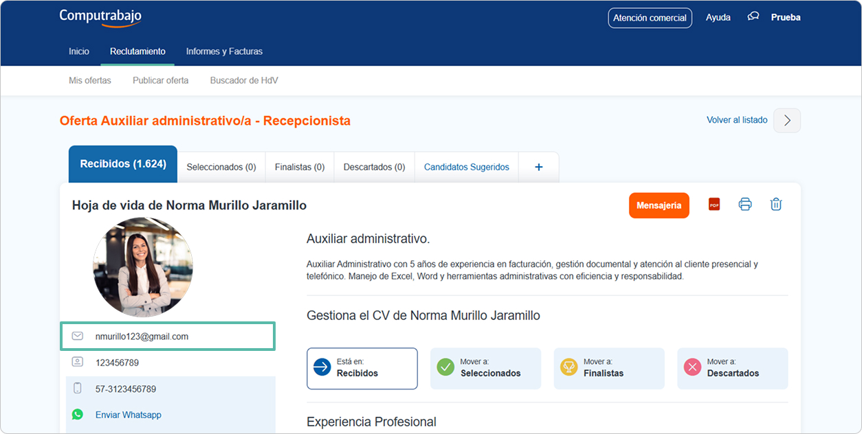Click the Enviar Whatsapp link
Viewport: 862px width, 434px height.
click(129, 415)
